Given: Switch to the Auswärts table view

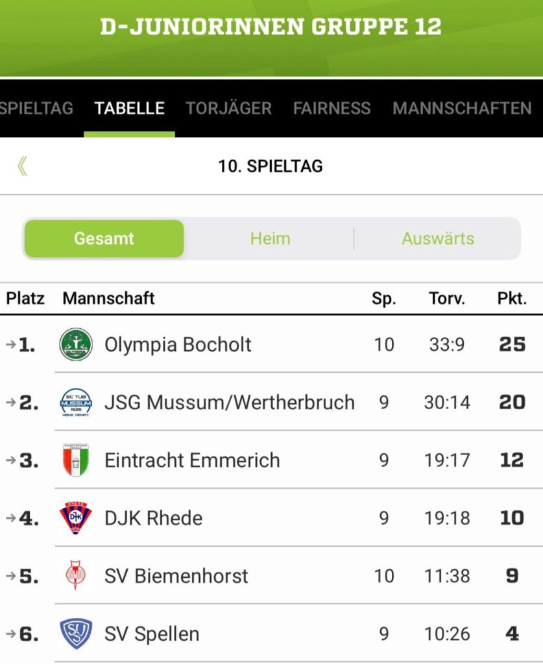Looking at the screenshot, I should click(438, 239).
